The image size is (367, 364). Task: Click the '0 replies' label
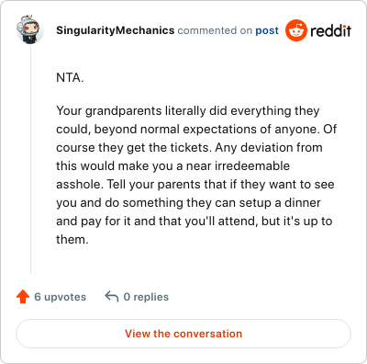(x=146, y=297)
